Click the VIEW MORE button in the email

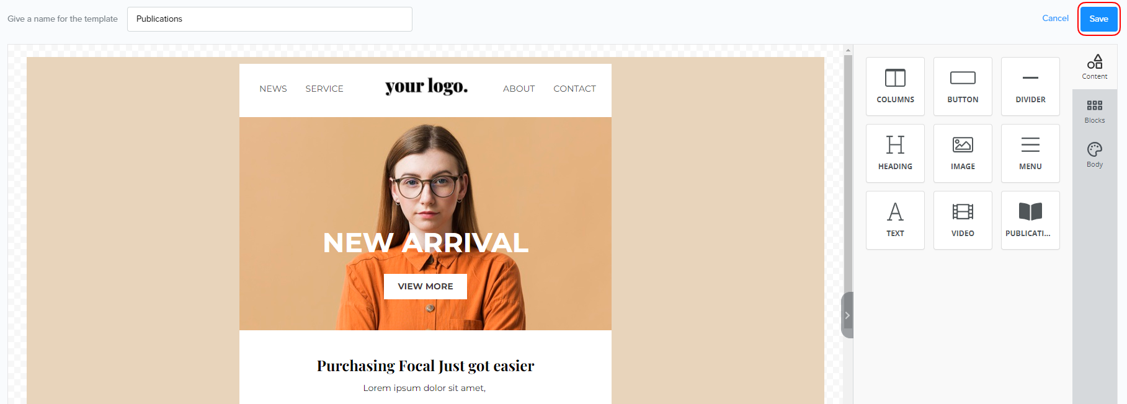click(x=425, y=286)
